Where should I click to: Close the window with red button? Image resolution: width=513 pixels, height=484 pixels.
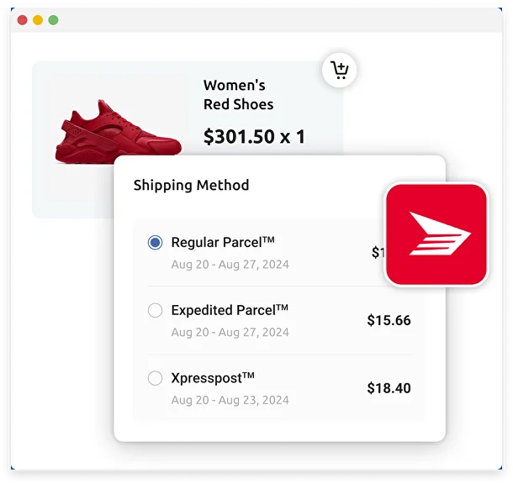pyautogui.click(x=22, y=20)
